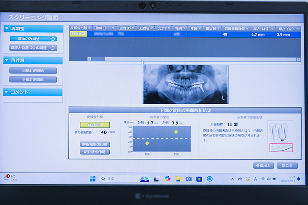
Task: Click the refresh icon on 濃淡と位置づけの調整
Action: (x=52, y=48)
